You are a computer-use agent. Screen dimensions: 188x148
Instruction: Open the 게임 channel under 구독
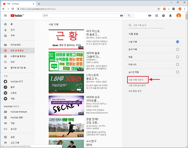coord(17,99)
